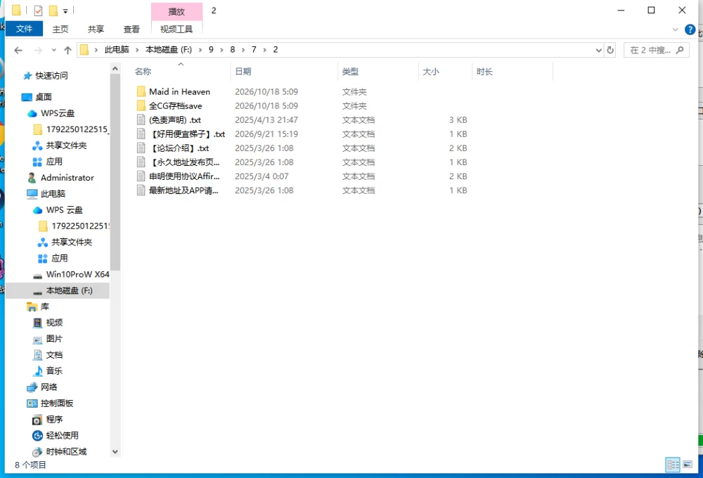Open the 文件 menu tab
This screenshot has width=703, height=478.
click(x=24, y=29)
